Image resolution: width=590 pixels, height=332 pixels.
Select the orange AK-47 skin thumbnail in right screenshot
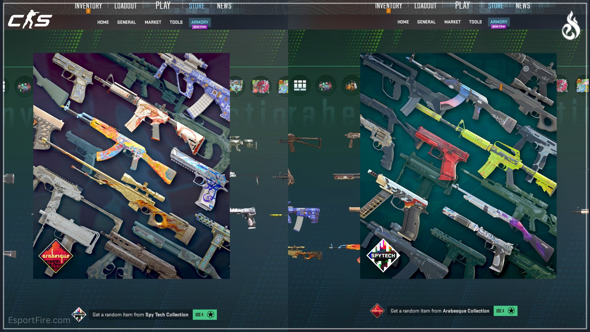pyautogui.click(x=345, y=247)
